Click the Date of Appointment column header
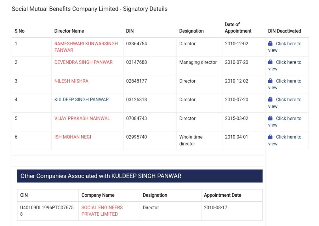The width and height of the screenshot is (319, 226). click(238, 28)
